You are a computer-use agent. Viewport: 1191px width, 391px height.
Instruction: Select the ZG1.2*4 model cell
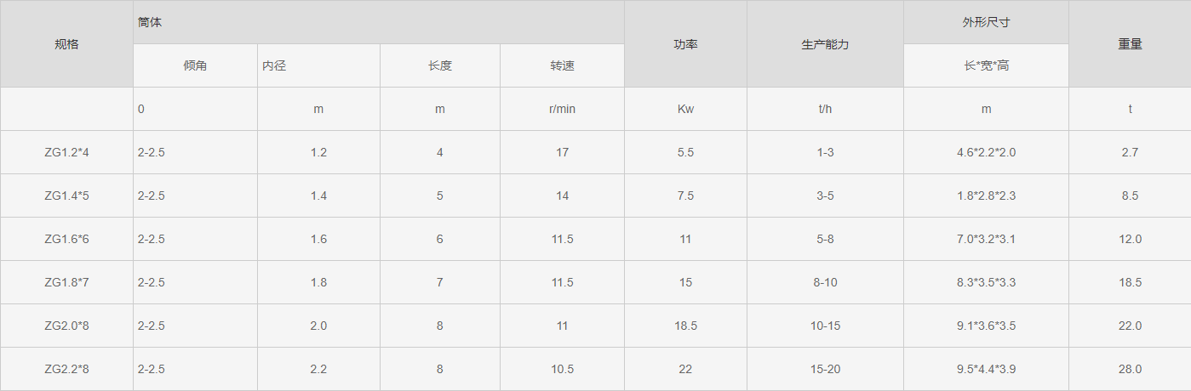point(66,152)
